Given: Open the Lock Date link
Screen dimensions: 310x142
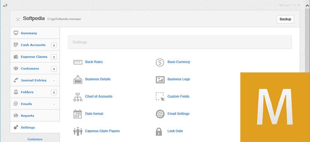Looking at the screenshot, I should (175, 131).
